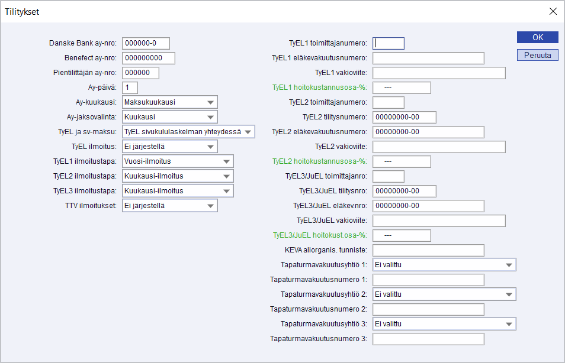Expand the TTV ilmoitukset dropdown
Screen dimensions: 565x363
point(169,206)
